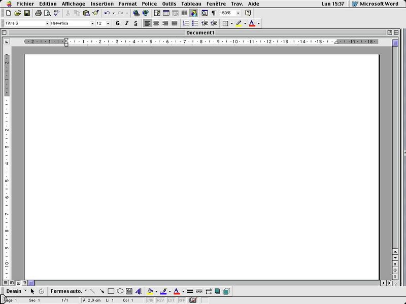The image size is (406, 304).
Task: Toggle ENR macro recording in status bar
Action: point(150,300)
